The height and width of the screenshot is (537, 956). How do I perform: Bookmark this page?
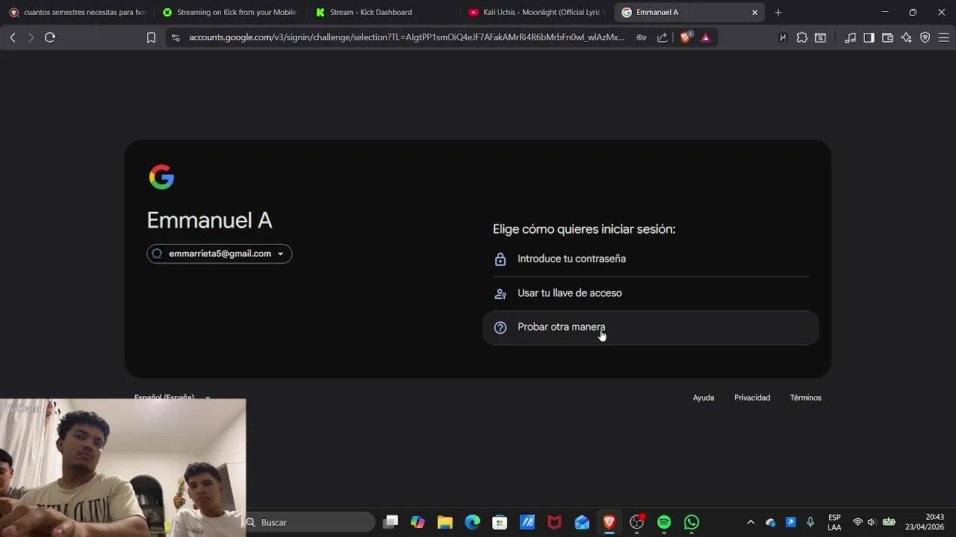pos(151,37)
